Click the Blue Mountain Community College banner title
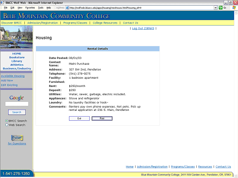238x178 pixels. pos(56,16)
